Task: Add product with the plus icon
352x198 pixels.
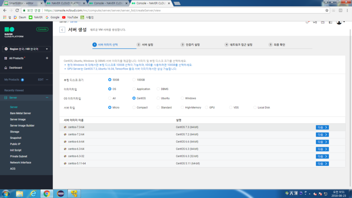Action: [x=47, y=58]
